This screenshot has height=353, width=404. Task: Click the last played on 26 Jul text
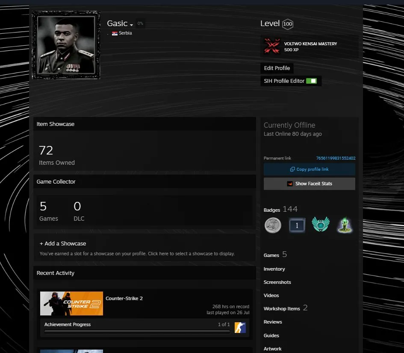point(228,312)
